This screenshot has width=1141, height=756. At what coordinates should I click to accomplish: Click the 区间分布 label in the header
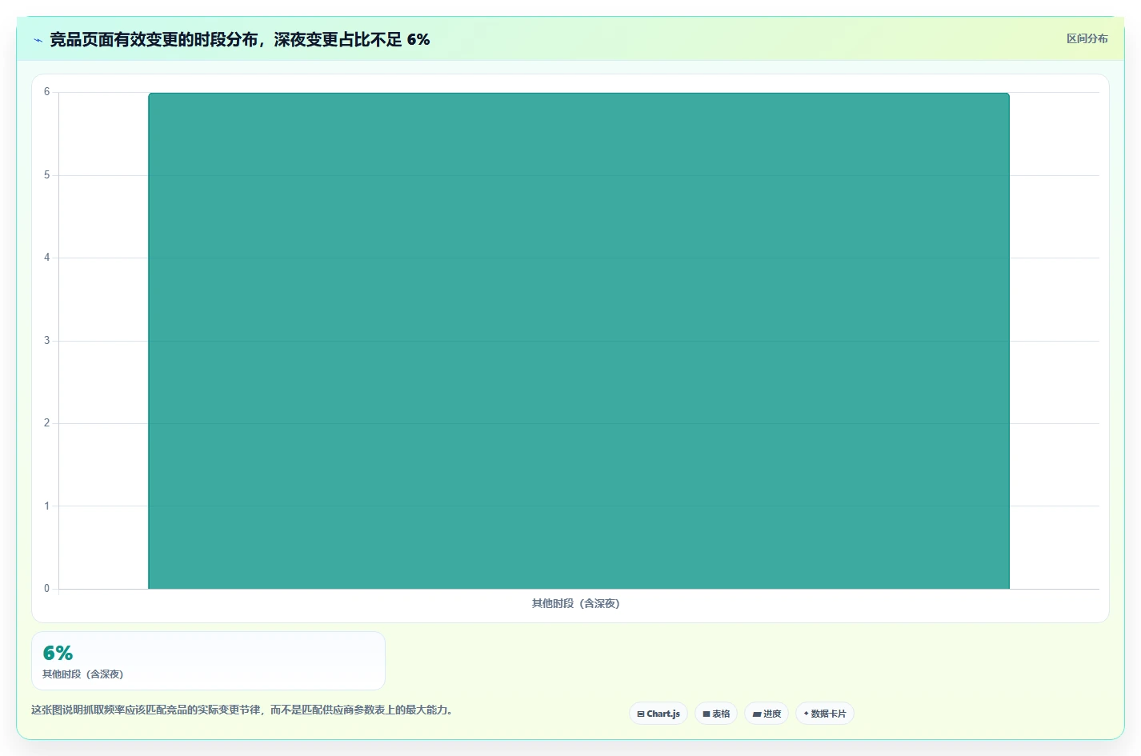[x=1087, y=38]
